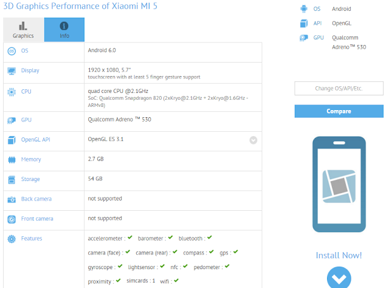Click the 'Storage' row label
Screen dimensions: 389x288
[30, 179]
